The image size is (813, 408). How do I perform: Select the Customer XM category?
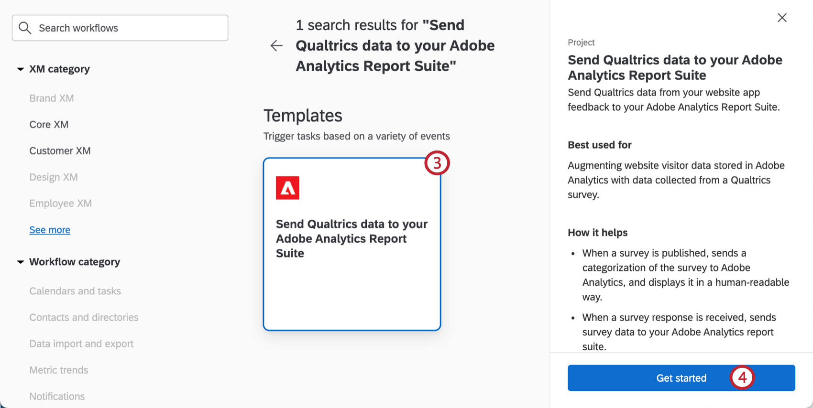tap(60, 151)
